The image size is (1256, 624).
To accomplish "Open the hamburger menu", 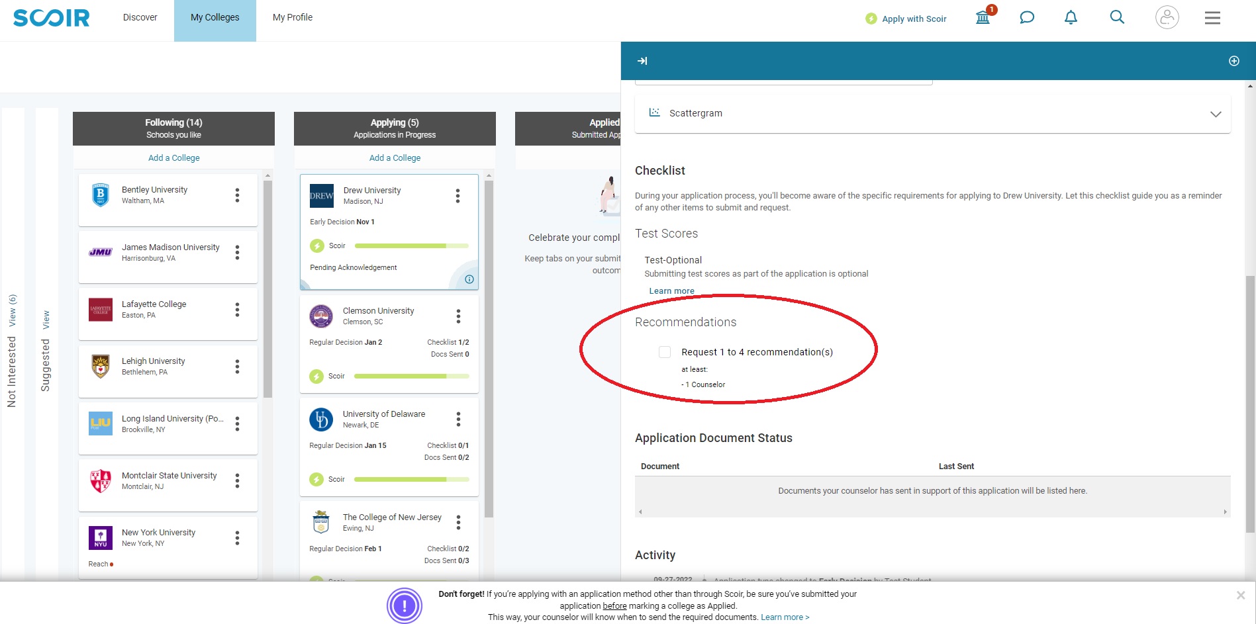I will tap(1212, 18).
